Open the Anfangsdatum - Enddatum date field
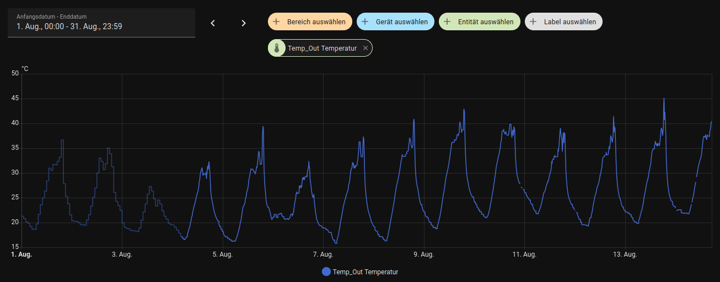The width and height of the screenshot is (720, 282). point(101,23)
